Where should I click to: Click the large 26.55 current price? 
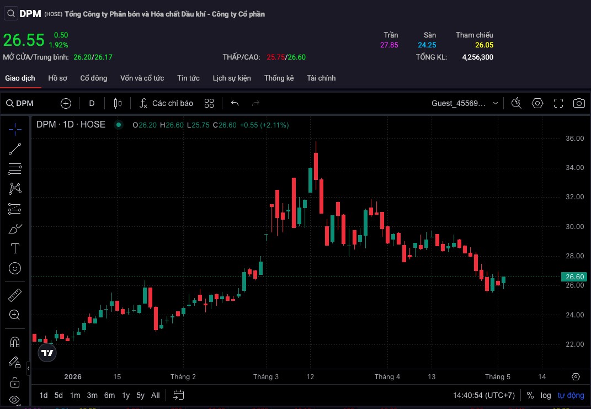click(24, 40)
